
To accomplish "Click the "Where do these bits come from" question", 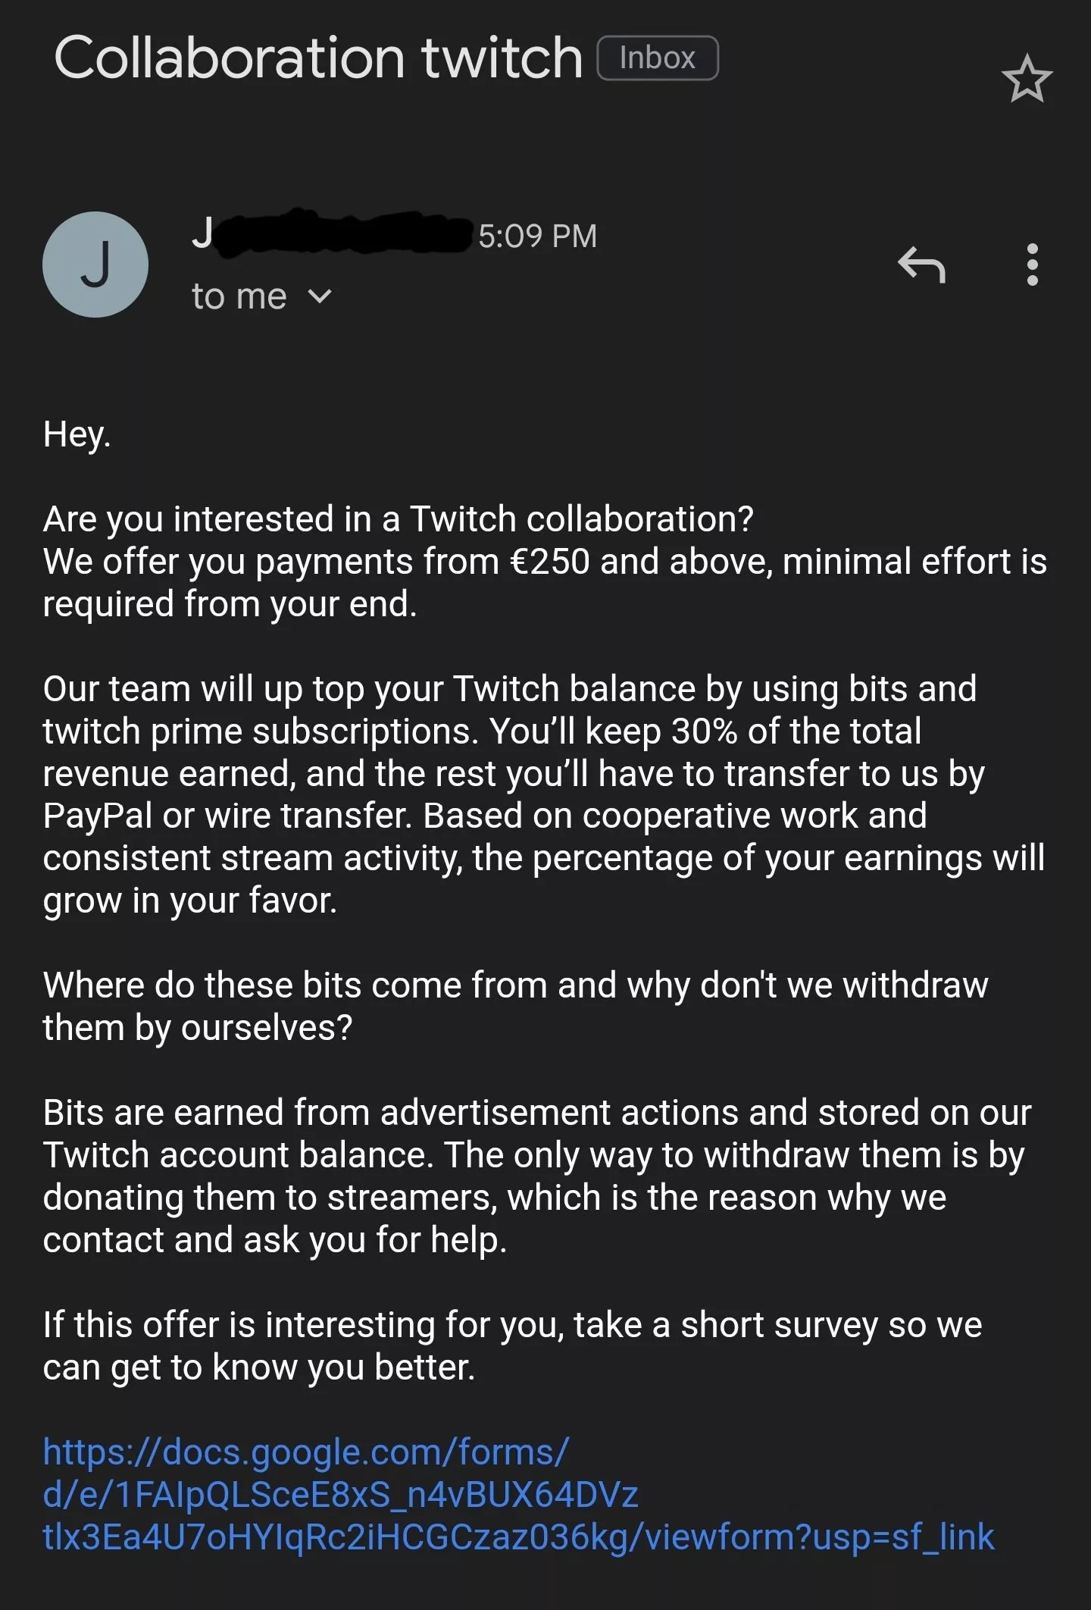I will click(x=515, y=985).
